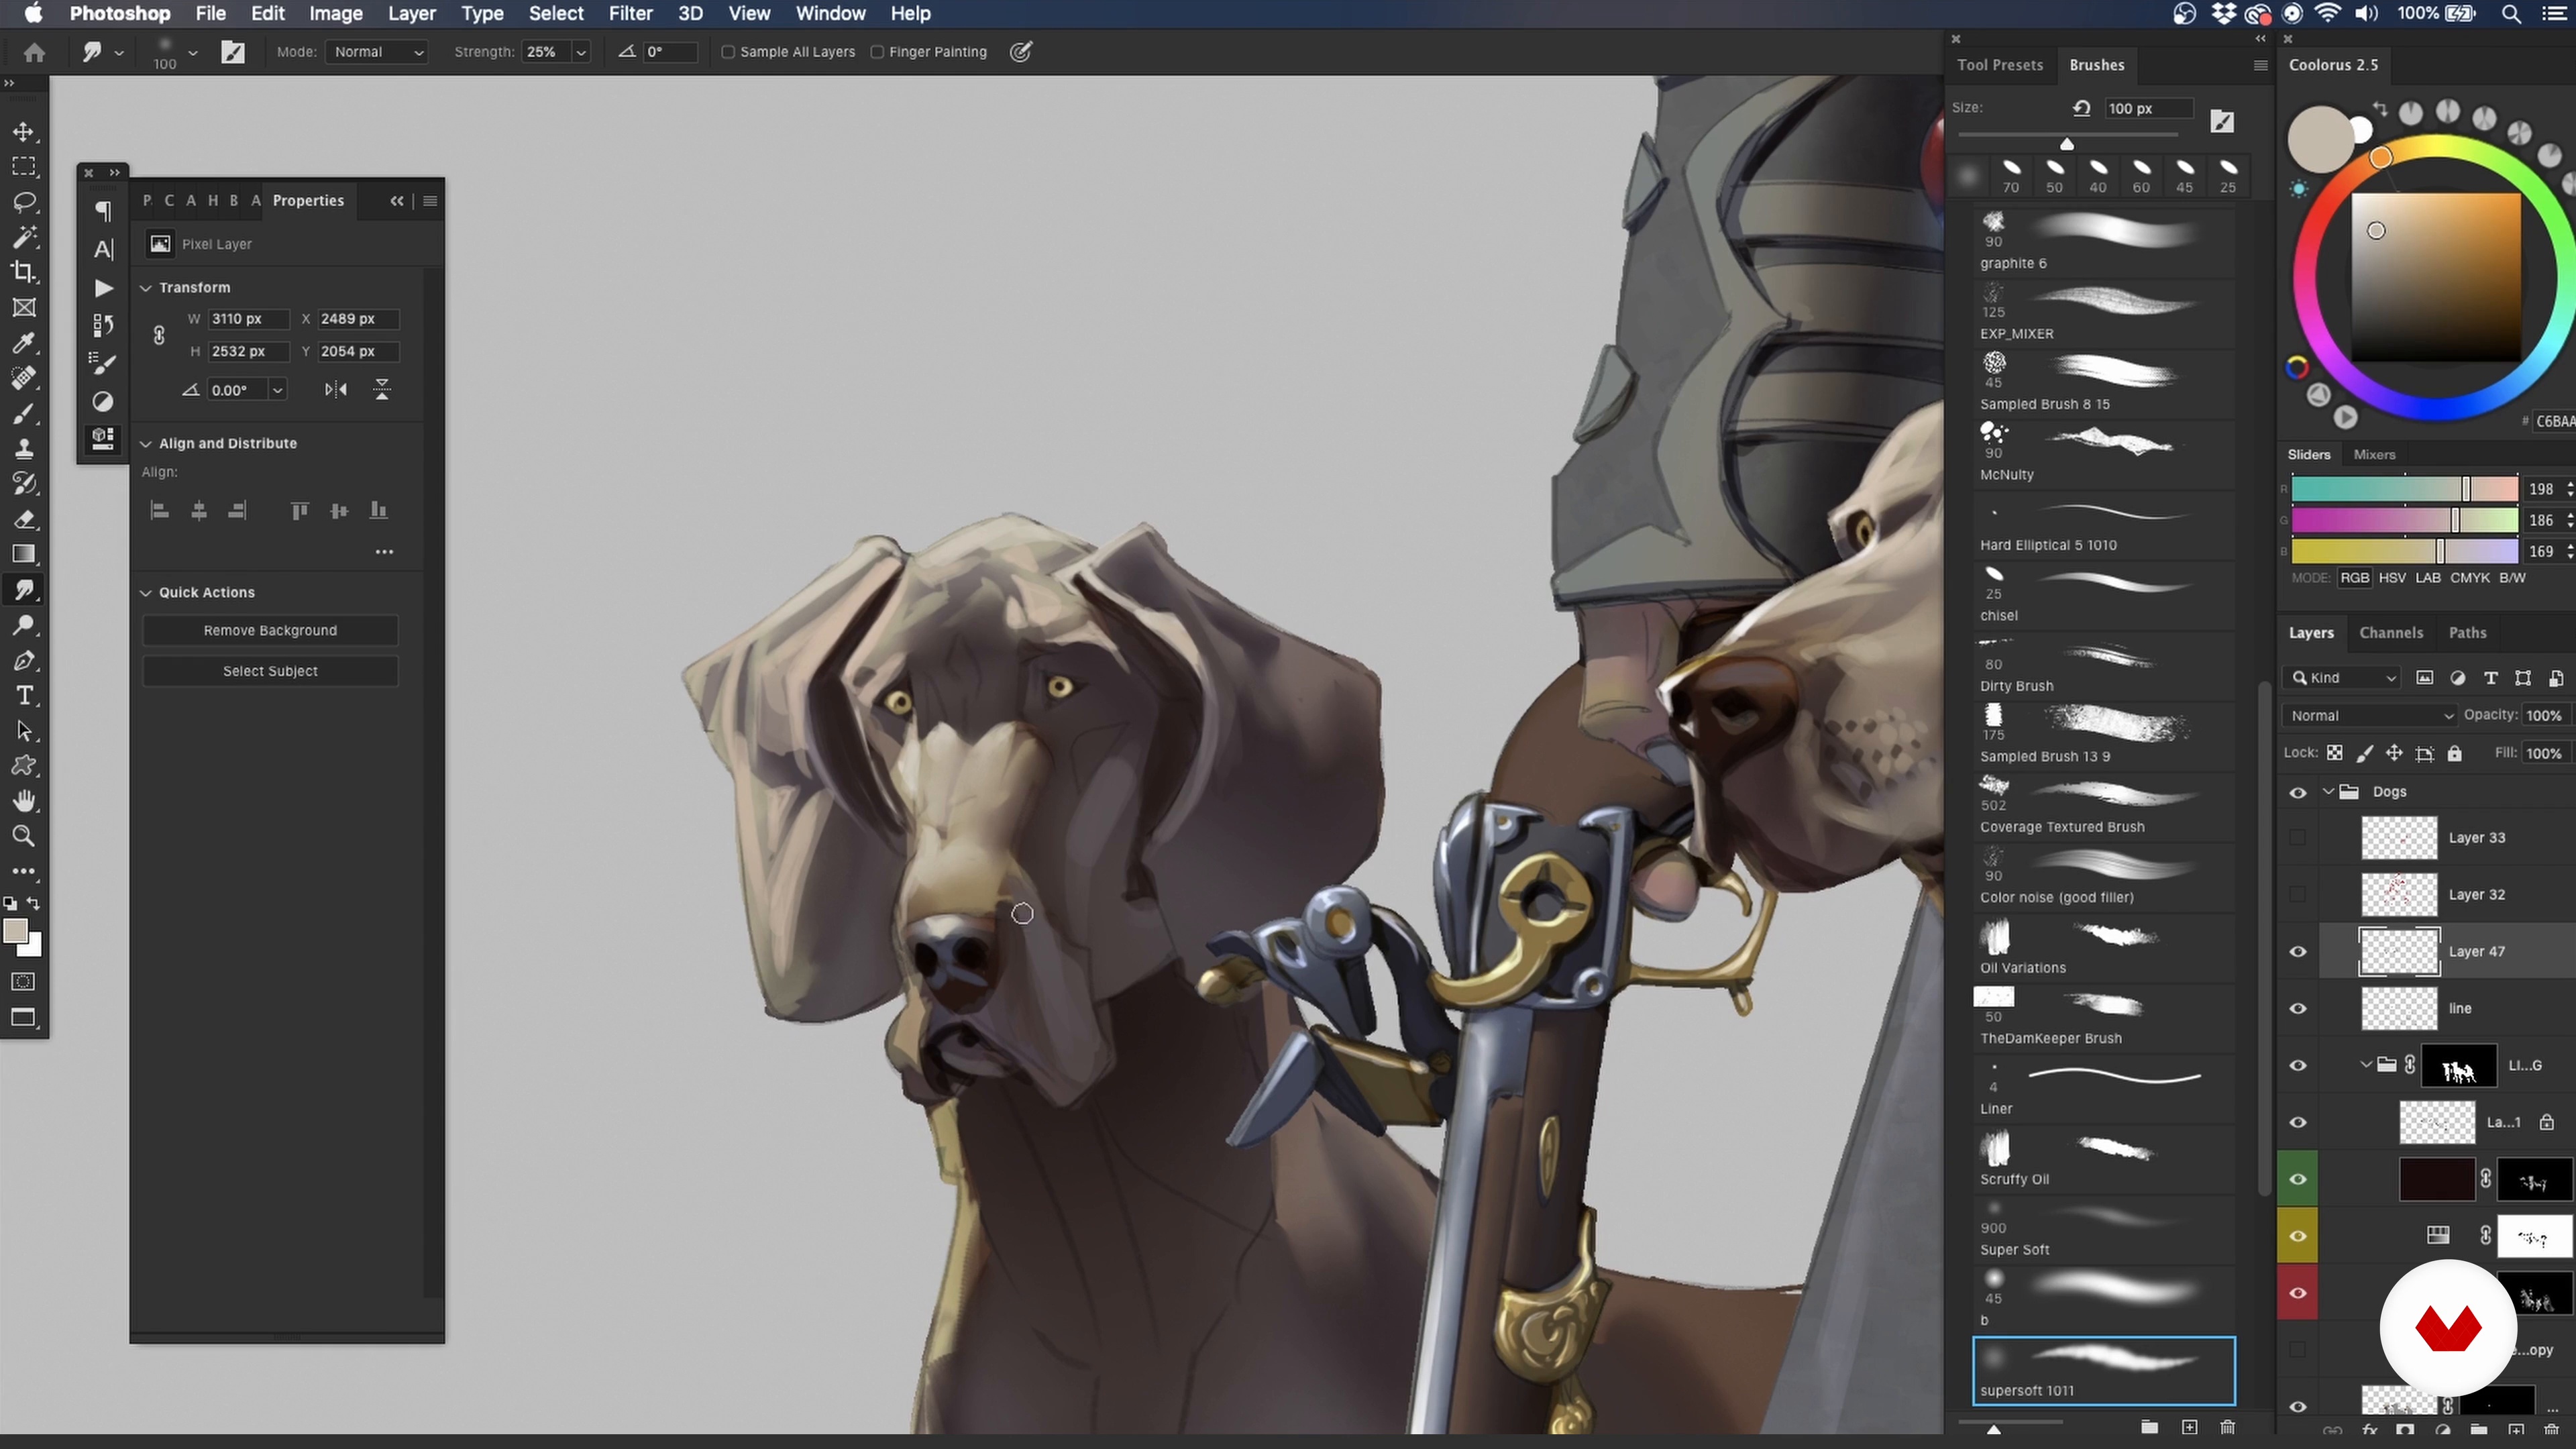Hide Layer 47 visibility eye
The height and width of the screenshot is (1449, 2576).
(2298, 951)
